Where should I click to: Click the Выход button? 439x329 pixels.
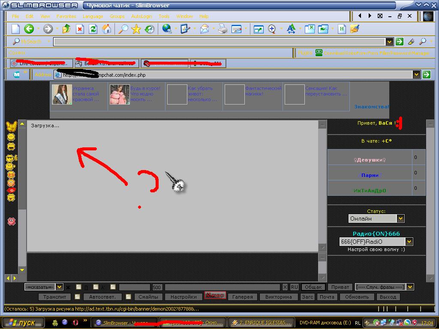point(388,296)
